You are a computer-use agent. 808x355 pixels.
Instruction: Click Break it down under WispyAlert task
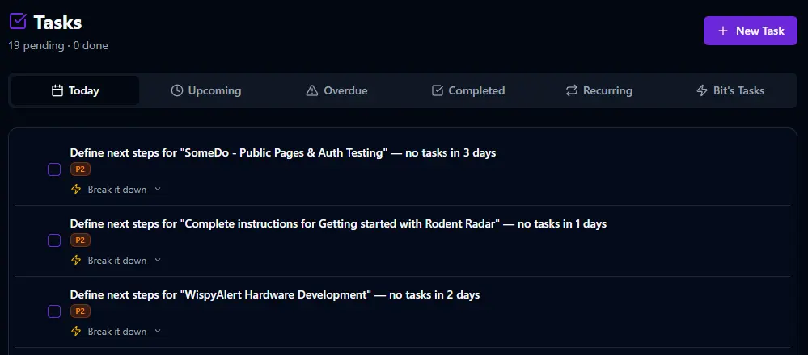tap(117, 332)
